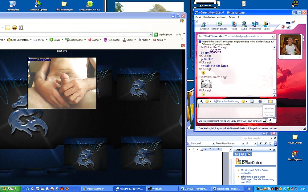The image size is (308, 192).
Task: Open the font 'A' icon in chat
Action: point(201,101)
